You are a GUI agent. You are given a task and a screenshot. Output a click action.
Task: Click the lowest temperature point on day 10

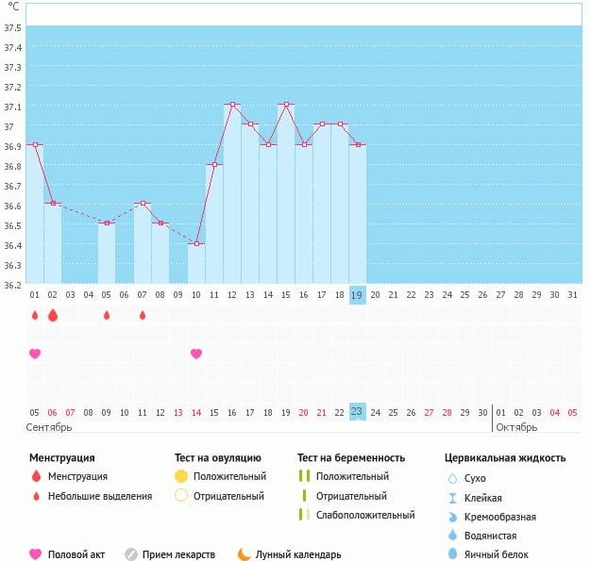196,243
